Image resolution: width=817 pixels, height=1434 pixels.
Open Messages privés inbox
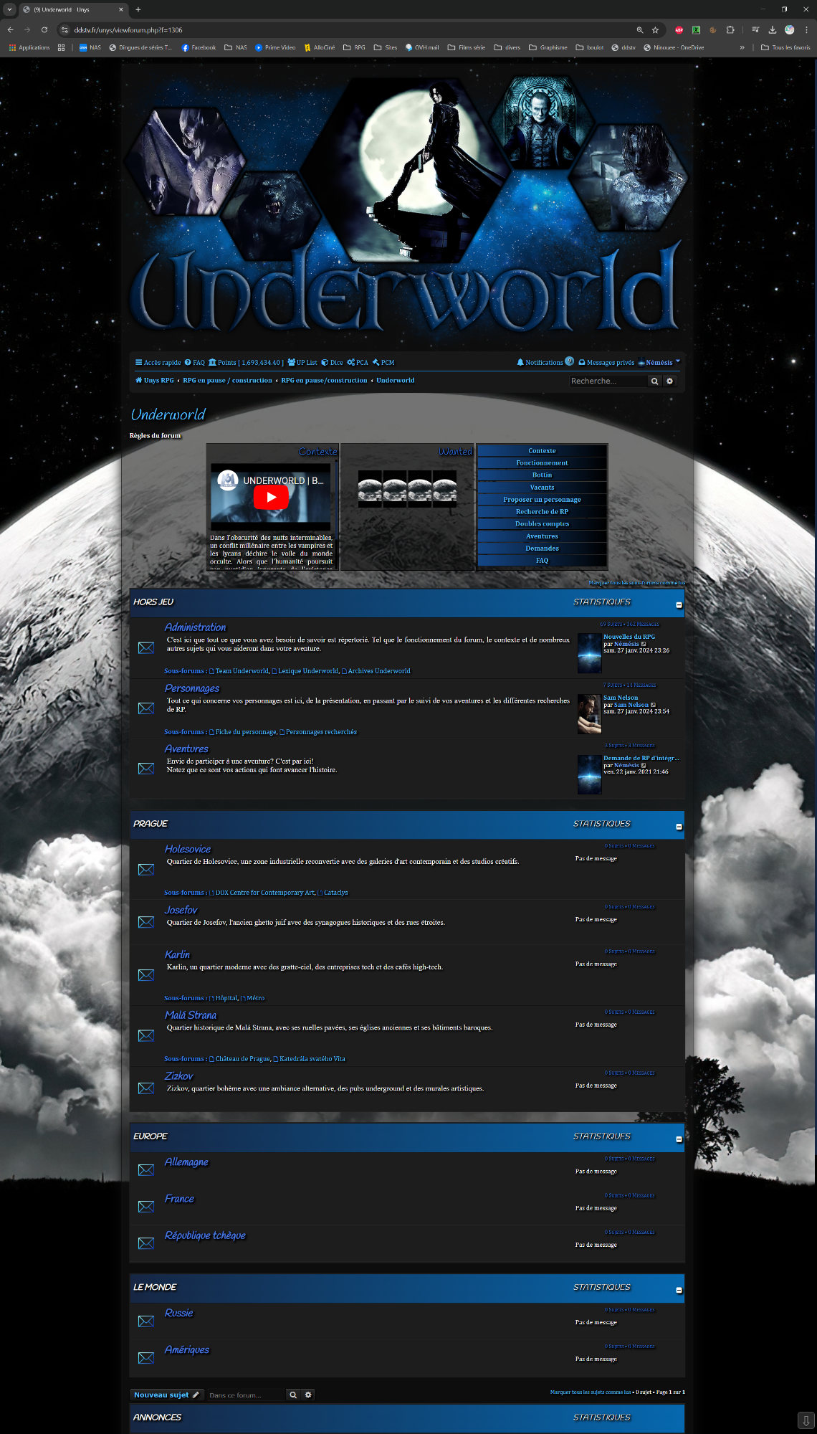click(x=606, y=363)
